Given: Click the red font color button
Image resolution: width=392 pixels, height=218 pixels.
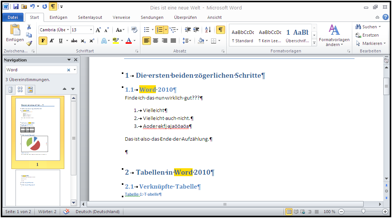Looking at the screenshot, I should (x=129, y=41).
